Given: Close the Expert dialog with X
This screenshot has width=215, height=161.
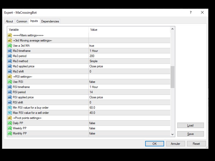Looking at the screenshot, I should coord(202,12).
